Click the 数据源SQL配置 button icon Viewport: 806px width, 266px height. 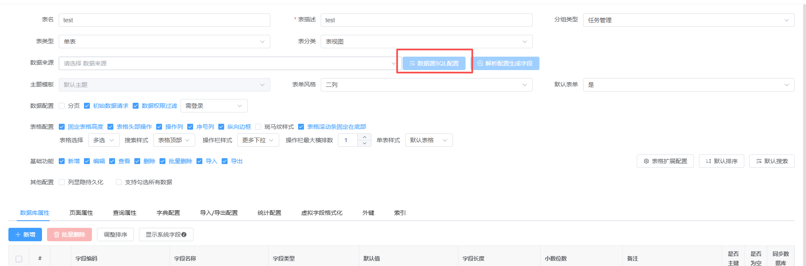(x=412, y=64)
